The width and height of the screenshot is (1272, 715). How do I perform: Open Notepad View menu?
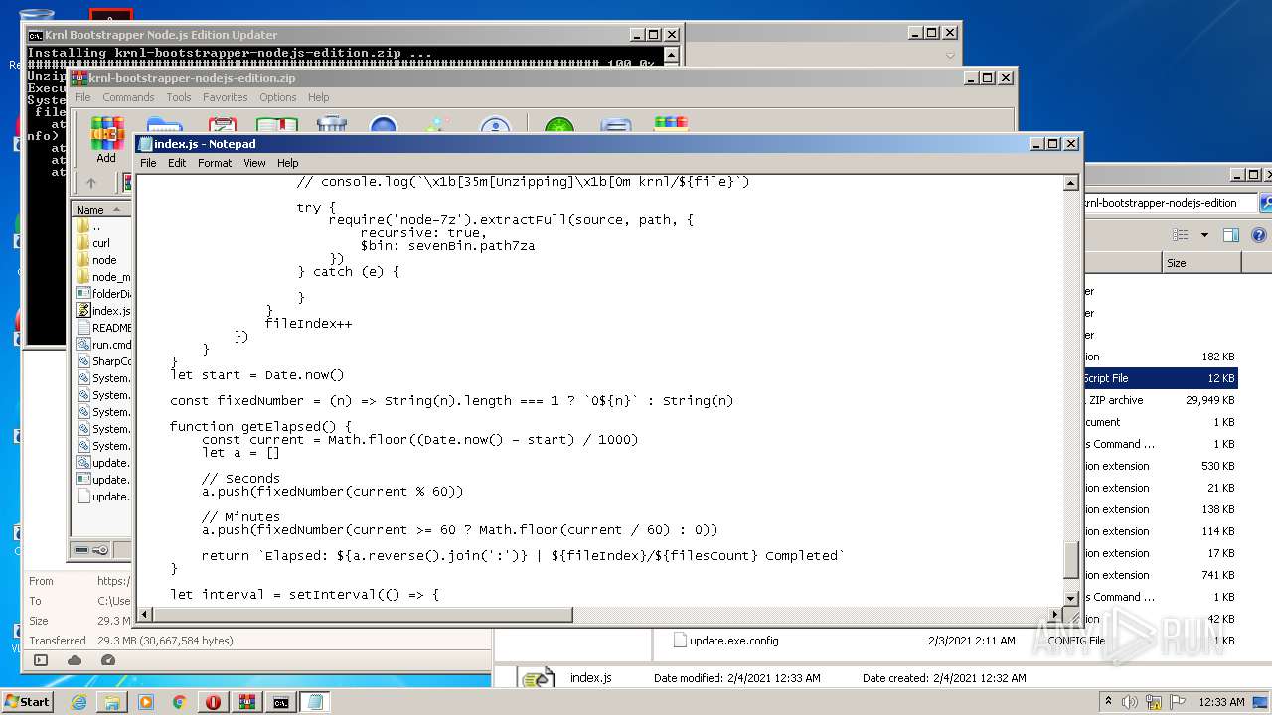[x=254, y=163]
